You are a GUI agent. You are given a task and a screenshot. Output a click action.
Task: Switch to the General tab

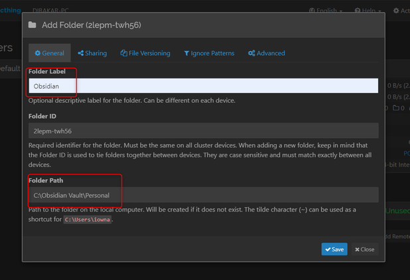[x=49, y=53]
